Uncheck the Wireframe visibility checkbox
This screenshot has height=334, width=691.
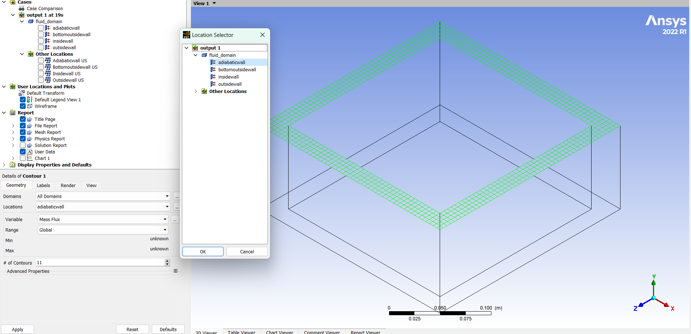point(23,106)
